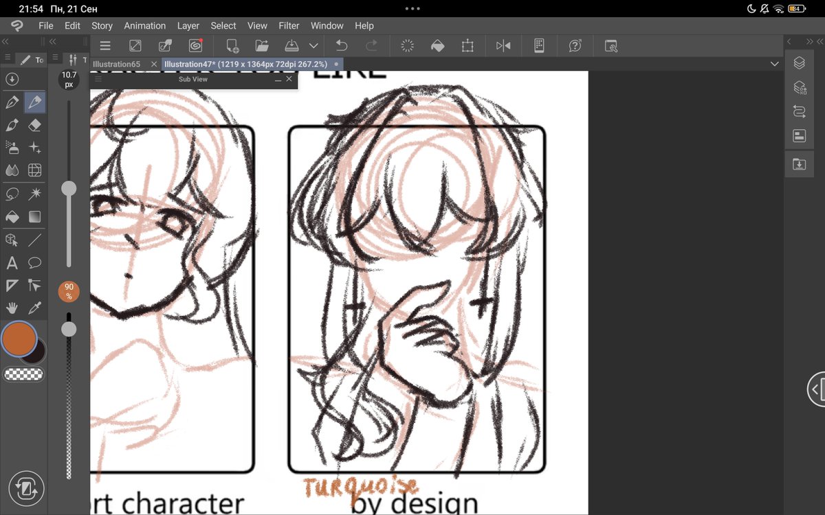Select the Gradient tool
This screenshot has height=515, width=825.
tap(34, 217)
